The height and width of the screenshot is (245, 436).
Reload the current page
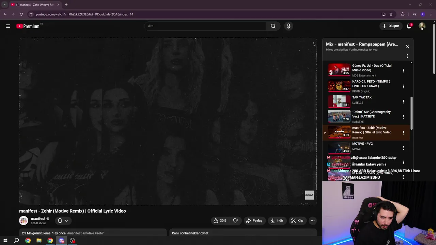coord(21,14)
